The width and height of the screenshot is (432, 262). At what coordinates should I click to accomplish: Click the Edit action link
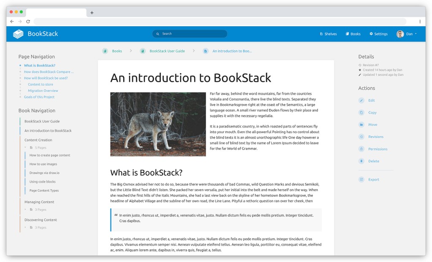coord(371,101)
